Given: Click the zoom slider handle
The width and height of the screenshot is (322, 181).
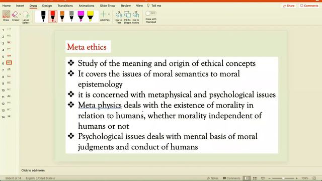Looking at the screenshot, I should point(283,178).
